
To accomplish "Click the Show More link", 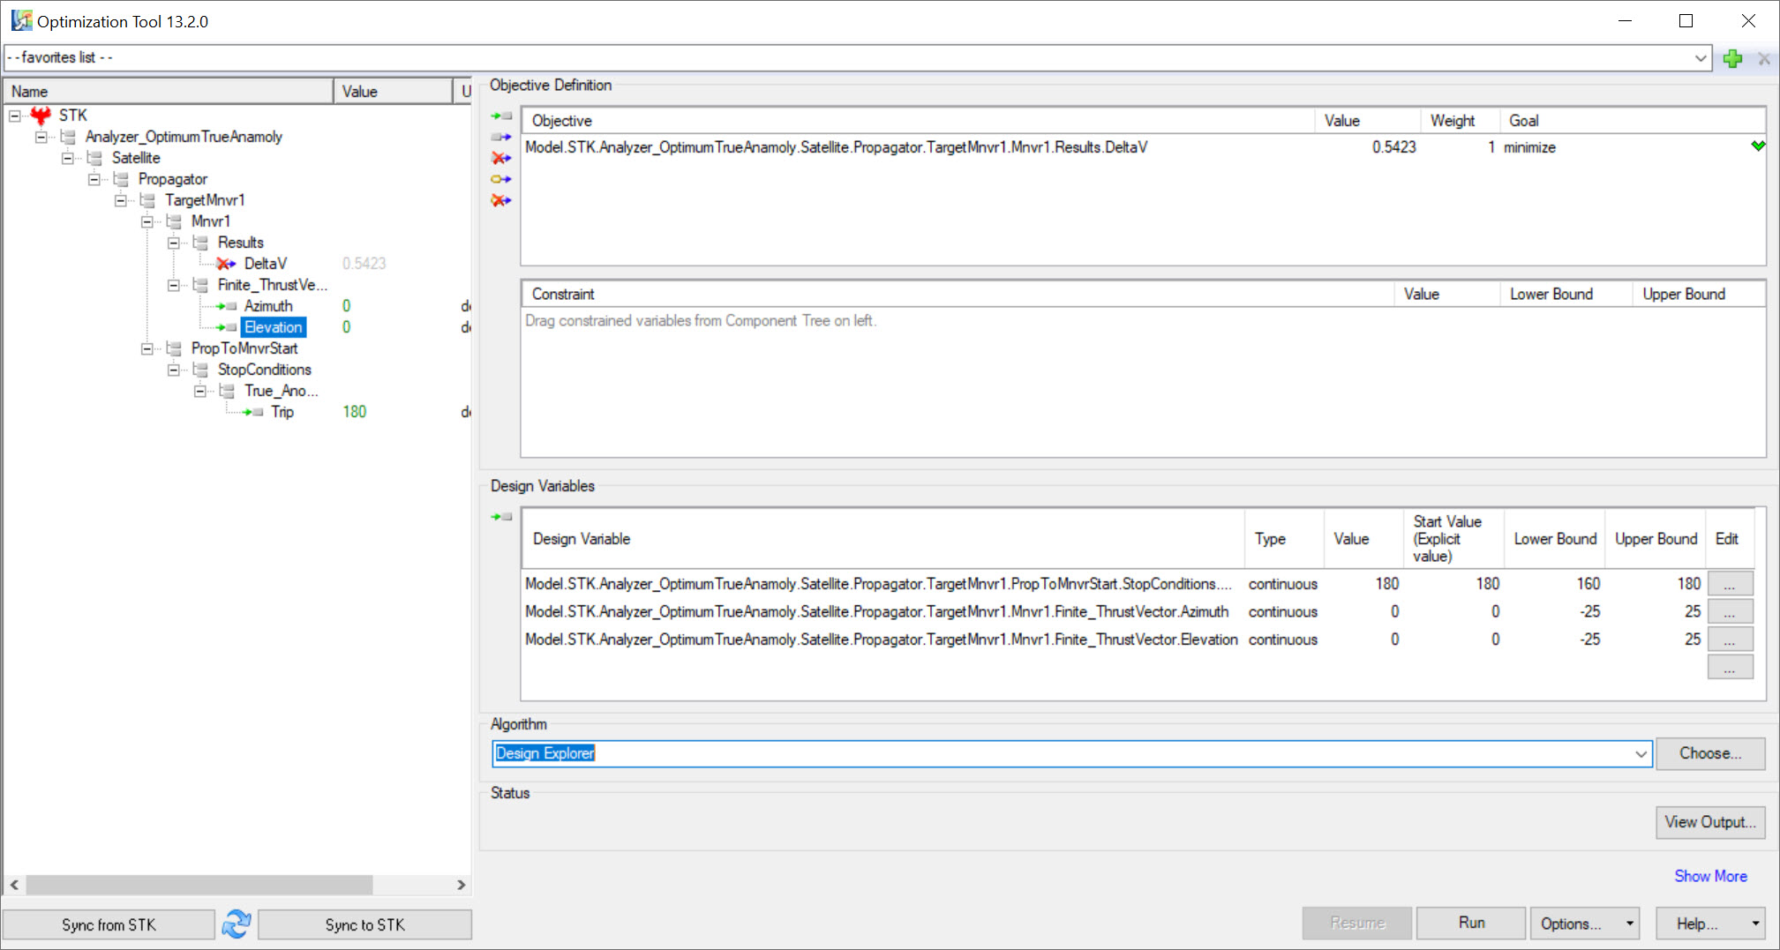I will click(1710, 876).
